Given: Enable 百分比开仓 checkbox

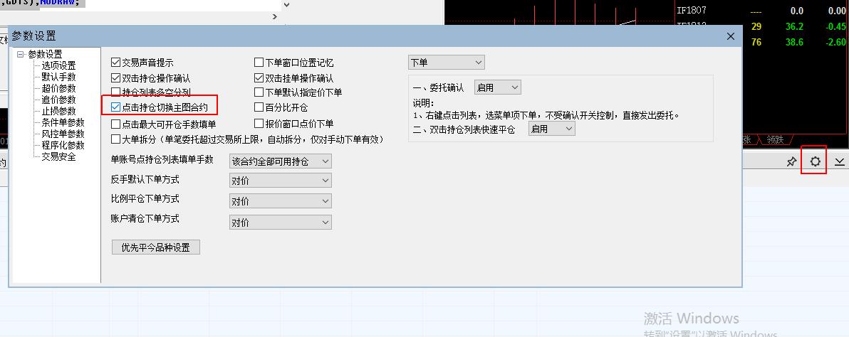Looking at the screenshot, I should [x=259, y=107].
